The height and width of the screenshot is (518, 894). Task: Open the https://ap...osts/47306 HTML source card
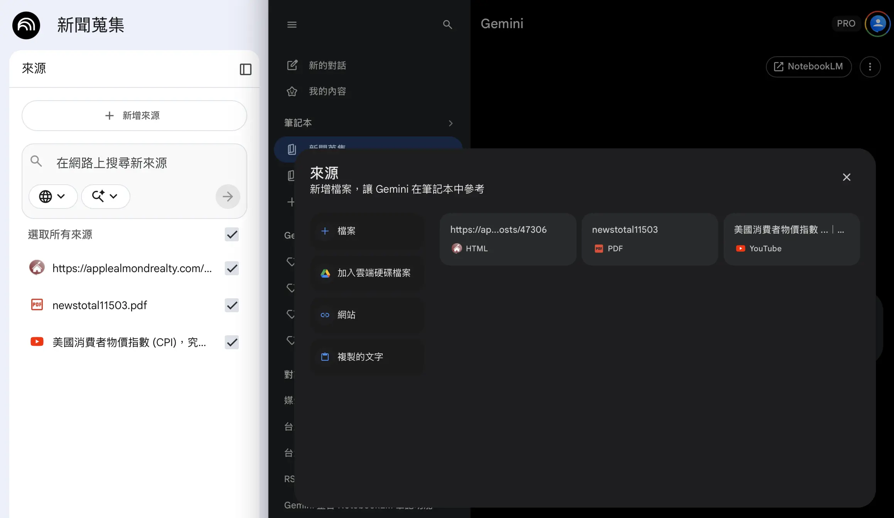[x=508, y=239]
